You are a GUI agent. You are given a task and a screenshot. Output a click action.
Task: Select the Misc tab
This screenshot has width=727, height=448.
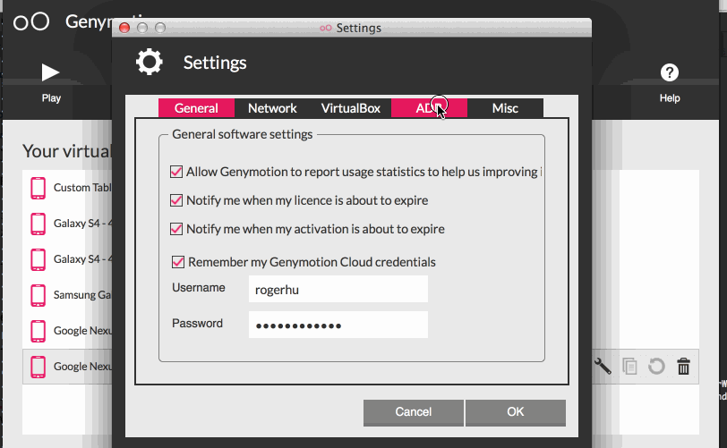point(505,108)
